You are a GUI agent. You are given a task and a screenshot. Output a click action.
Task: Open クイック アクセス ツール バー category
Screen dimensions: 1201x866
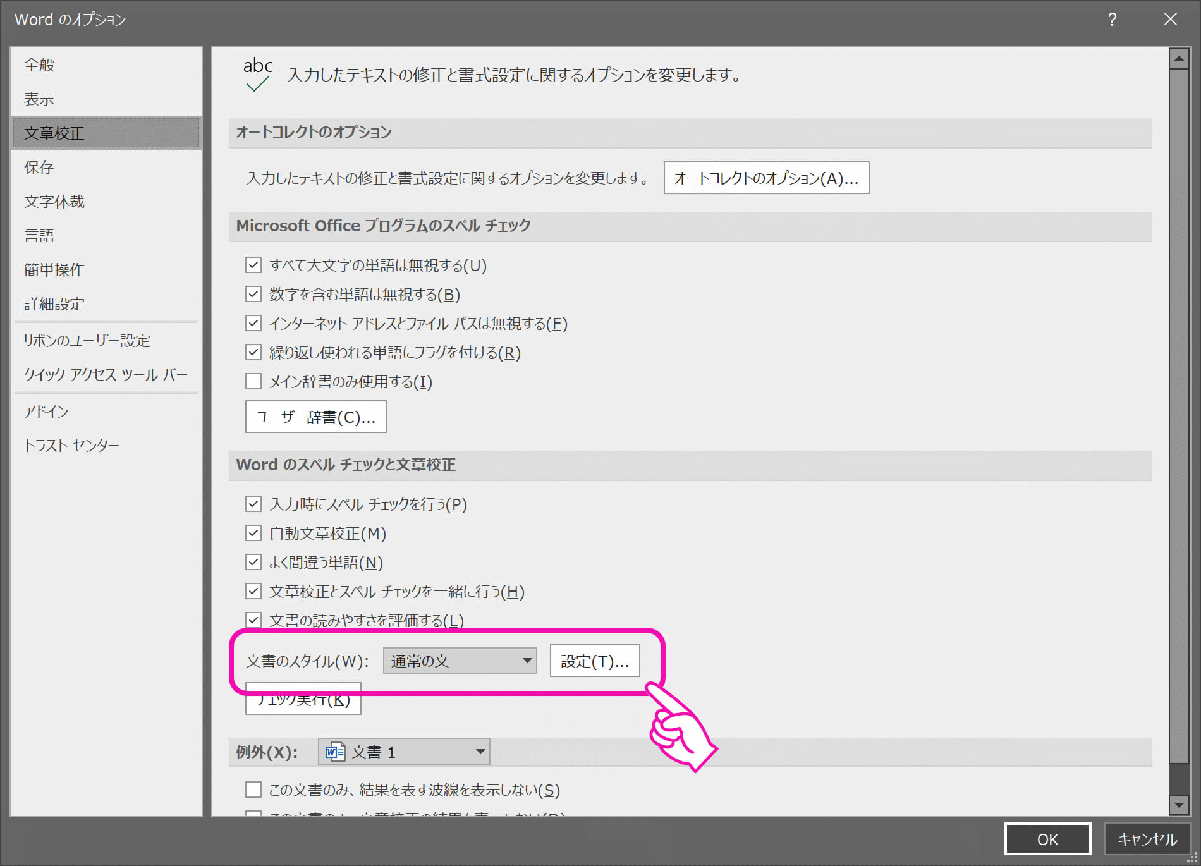106,375
